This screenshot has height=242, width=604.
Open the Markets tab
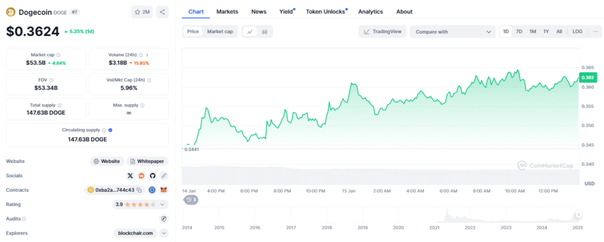tap(227, 12)
